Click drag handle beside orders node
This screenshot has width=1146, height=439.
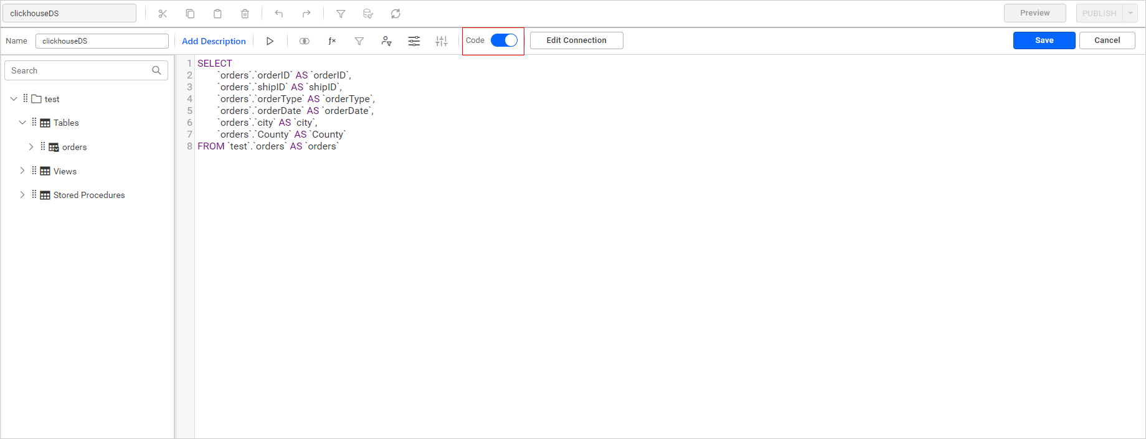42,146
